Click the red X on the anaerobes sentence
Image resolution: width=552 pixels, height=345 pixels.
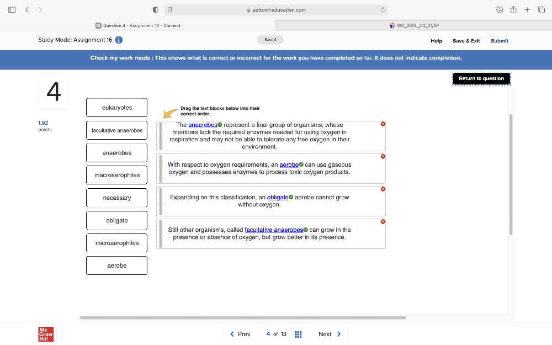(383, 124)
